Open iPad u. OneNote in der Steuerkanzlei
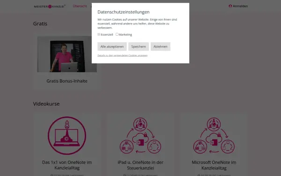Viewport: 281px width, 176px height. pyautogui.click(x=140, y=165)
